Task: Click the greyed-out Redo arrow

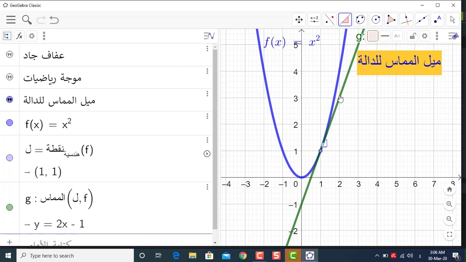Action: click(x=41, y=20)
